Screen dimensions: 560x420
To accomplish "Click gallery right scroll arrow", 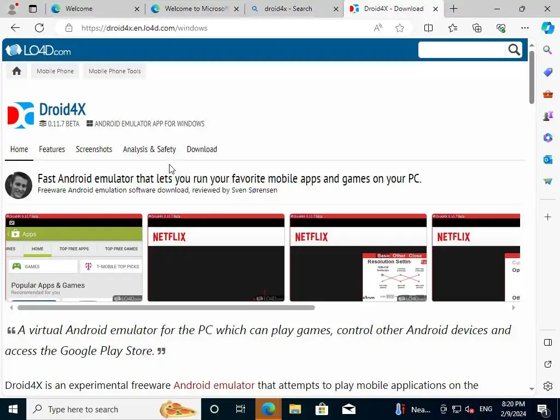I will pos(514,307).
